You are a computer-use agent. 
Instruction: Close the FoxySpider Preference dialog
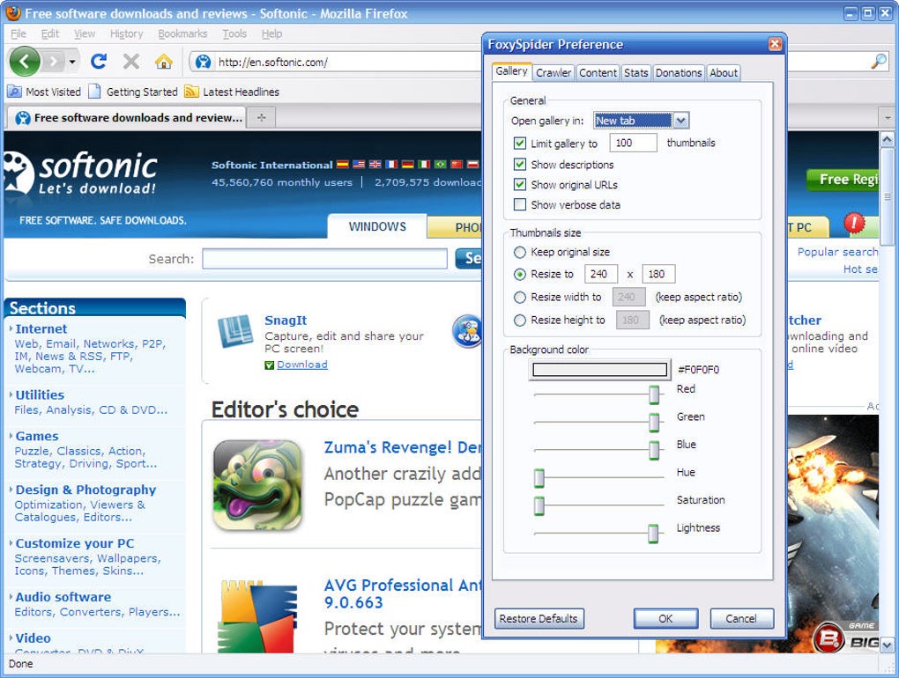(x=775, y=44)
